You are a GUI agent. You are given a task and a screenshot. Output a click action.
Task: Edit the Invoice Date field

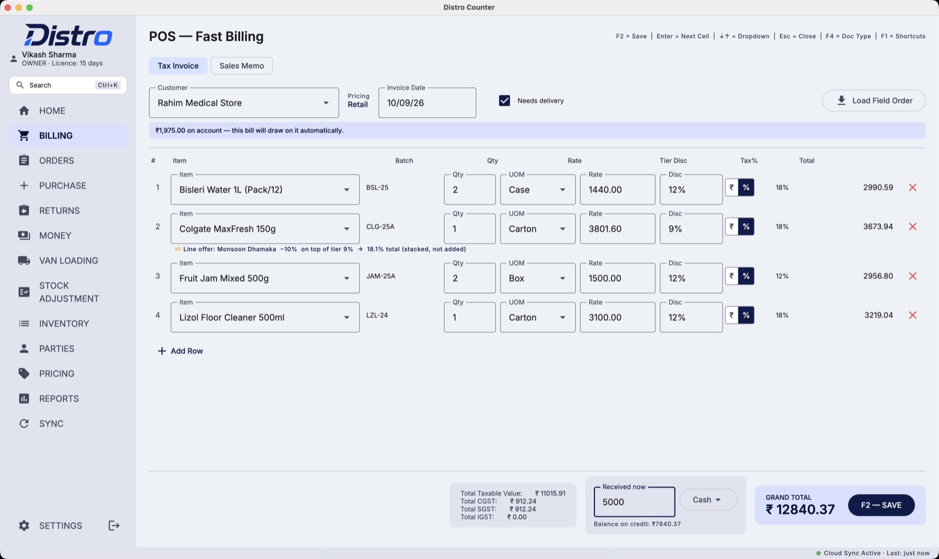tap(427, 103)
